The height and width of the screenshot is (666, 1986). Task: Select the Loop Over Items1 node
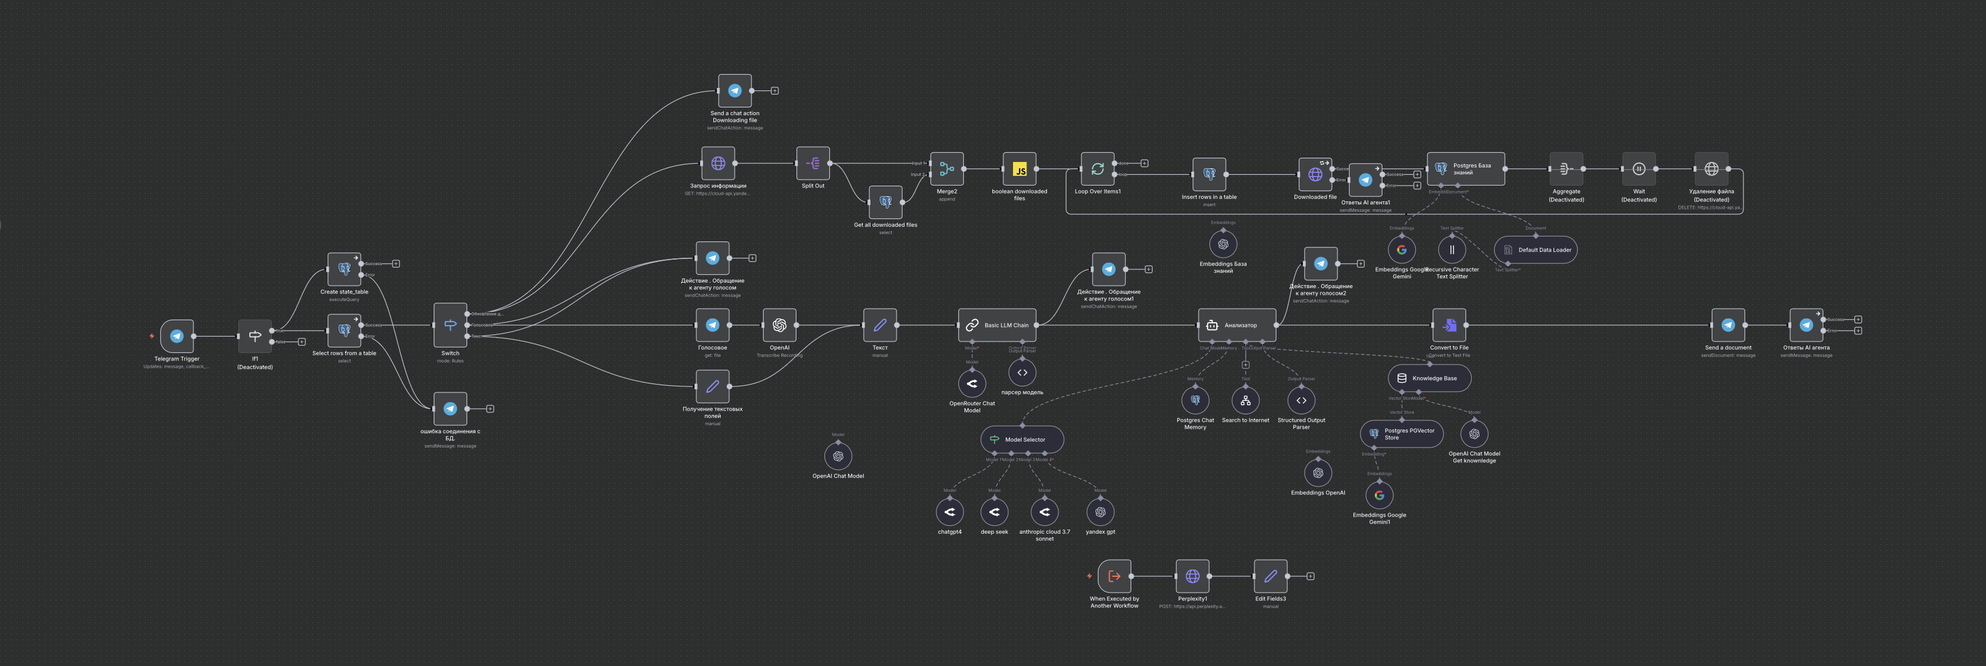(1097, 169)
